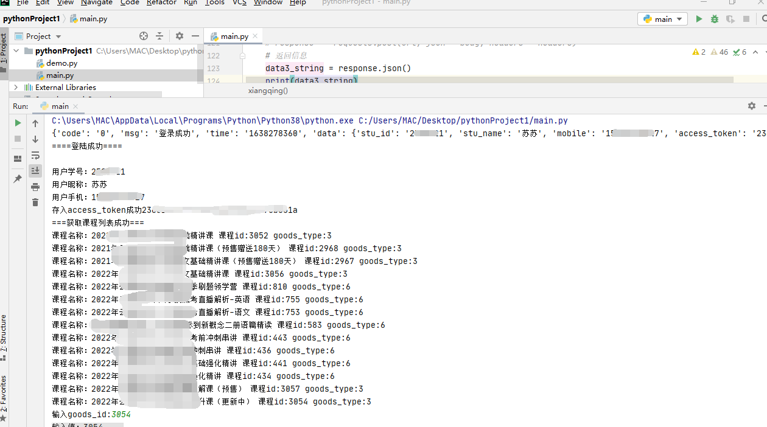Open the VCS menu
The width and height of the screenshot is (767, 427).
(x=239, y=2)
